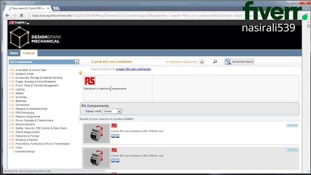This screenshot has height=175, width=311.
Task: Switch to the Catalogs tab
Action: [x=29, y=53]
